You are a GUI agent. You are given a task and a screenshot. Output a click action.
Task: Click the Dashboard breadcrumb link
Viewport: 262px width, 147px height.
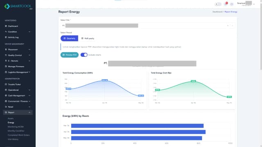tap(217, 12)
